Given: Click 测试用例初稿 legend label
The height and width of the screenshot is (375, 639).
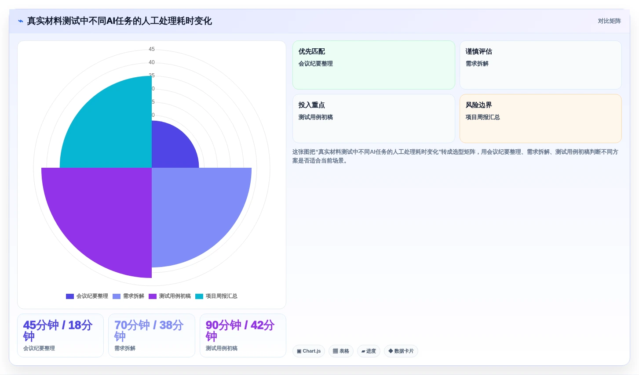Looking at the screenshot, I should [x=175, y=296].
